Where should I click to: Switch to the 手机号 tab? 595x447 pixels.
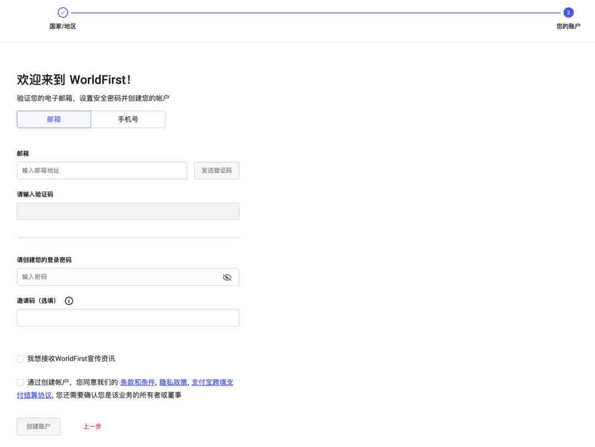point(128,119)
